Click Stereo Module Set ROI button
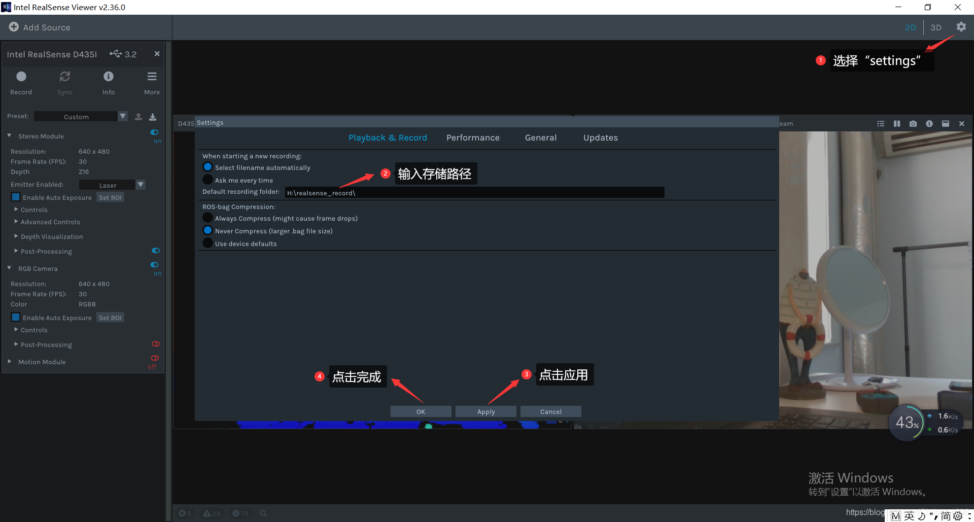This screenshot has width=974, height=522. click(x=110, y=197)
